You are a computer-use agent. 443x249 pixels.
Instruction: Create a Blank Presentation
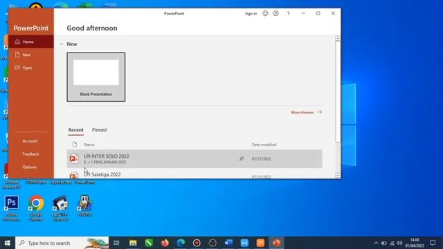96,77
